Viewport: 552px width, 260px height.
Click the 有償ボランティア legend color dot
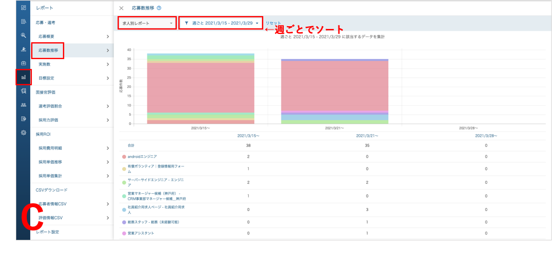coord(124,169)
